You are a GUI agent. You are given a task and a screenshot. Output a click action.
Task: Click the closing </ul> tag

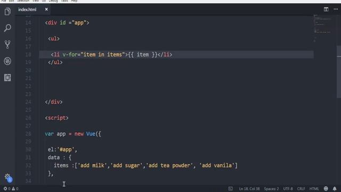click(55, 62)
